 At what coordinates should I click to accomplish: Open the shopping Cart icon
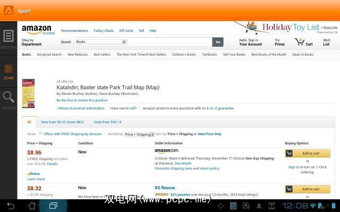299,42
